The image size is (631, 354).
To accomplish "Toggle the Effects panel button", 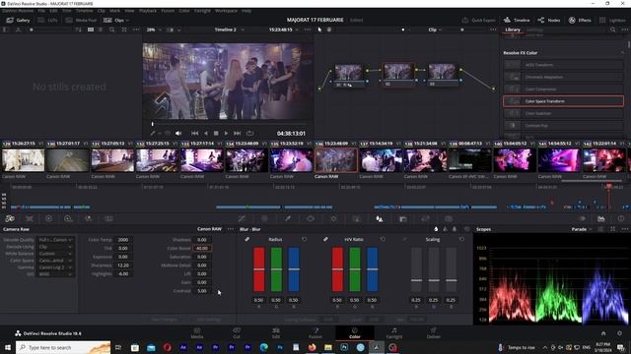I will coord(580,20).
